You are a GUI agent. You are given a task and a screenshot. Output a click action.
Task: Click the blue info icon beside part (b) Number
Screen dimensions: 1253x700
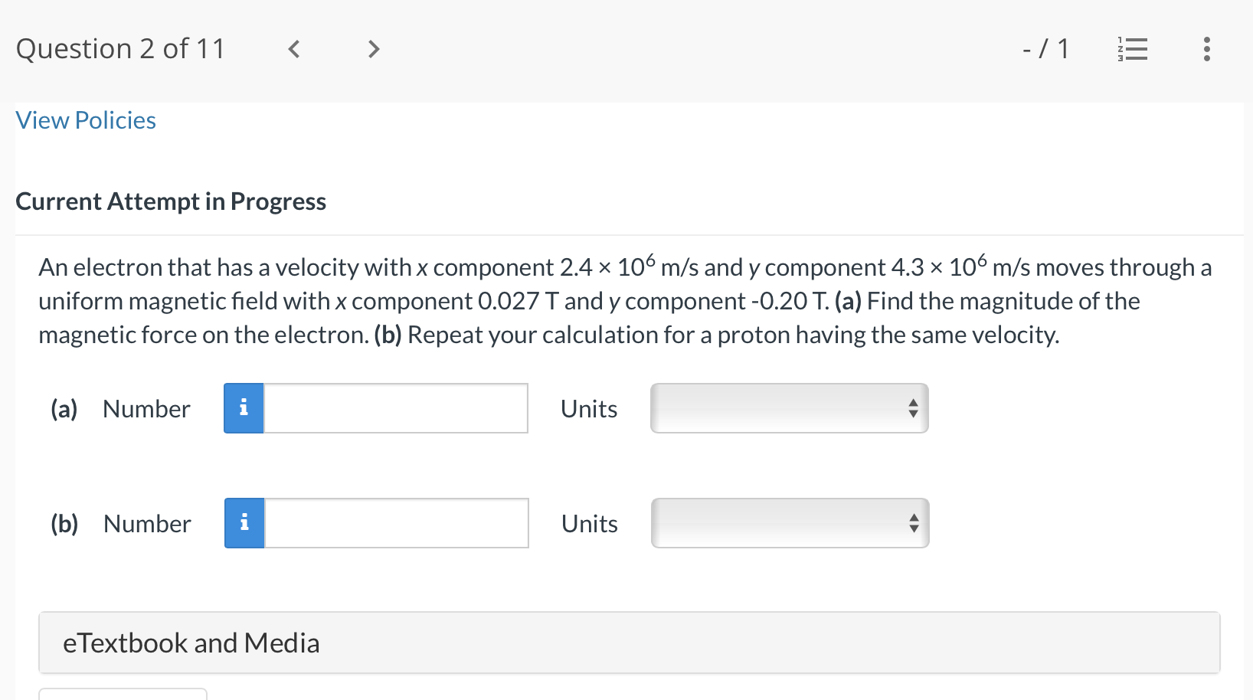[x=244, y=523]
